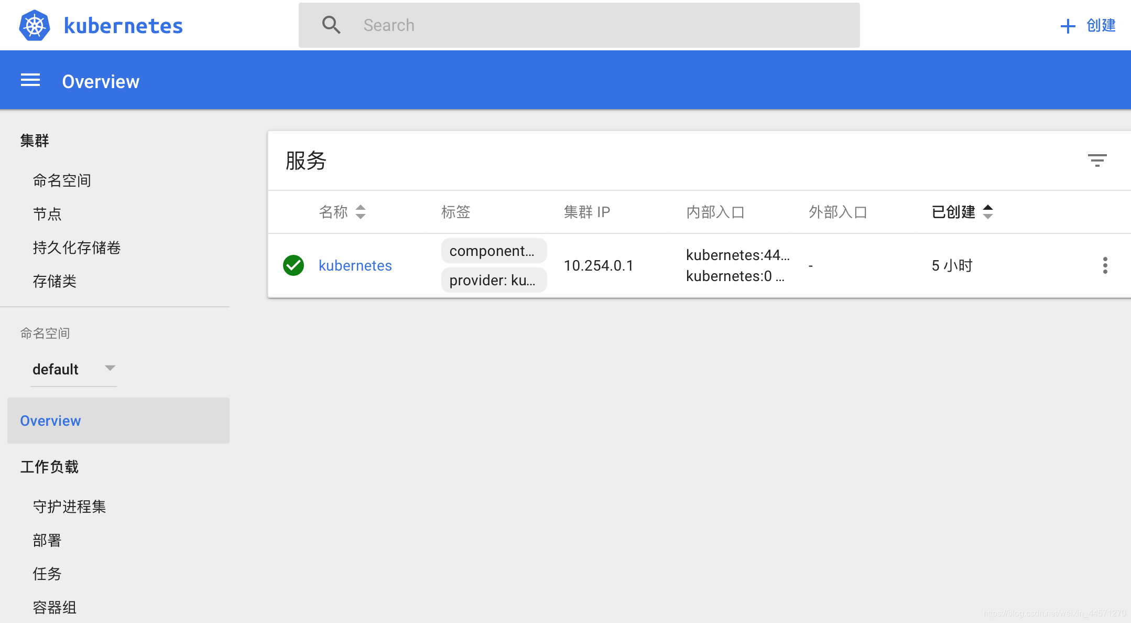Image resolution: width=1131 pixels, height=623 pixels.
Task: Click the Overview title in blue bar
Action: pyautogui.click(x=101, y=81)
